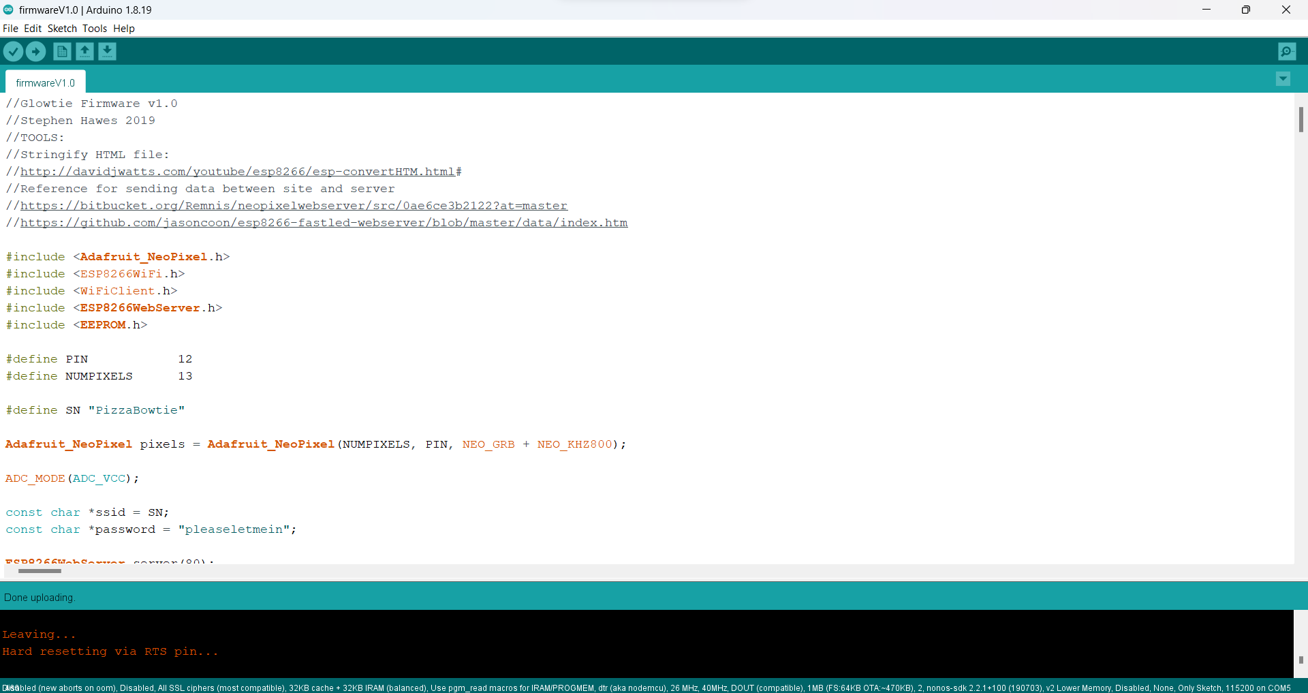The image size is (1308, 693).
Task: Open the Serial Monitor magnifier icon
Action: [1287, 51]
